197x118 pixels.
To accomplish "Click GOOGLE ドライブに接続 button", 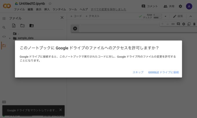I will pyautogui.click(x=163, y=72).
